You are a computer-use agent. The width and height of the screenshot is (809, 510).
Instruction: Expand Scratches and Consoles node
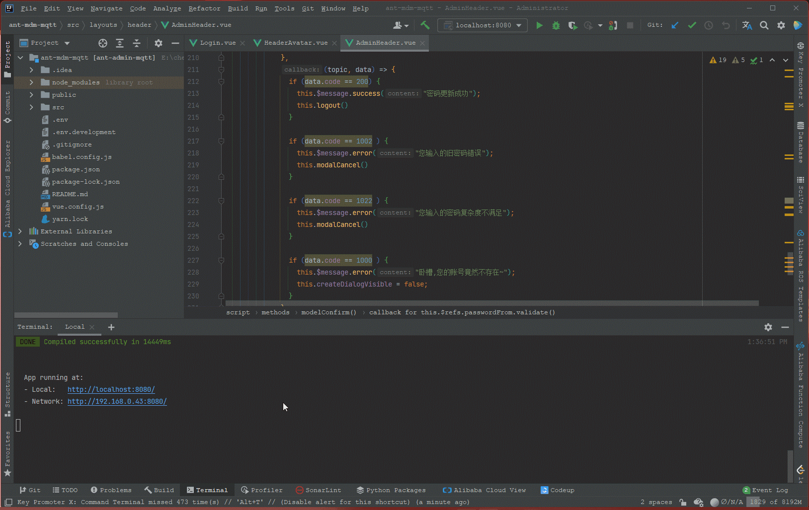click(20, 244)
